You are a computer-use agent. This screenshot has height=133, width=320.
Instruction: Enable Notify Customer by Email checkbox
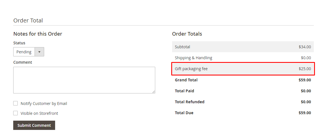[15, 103]
